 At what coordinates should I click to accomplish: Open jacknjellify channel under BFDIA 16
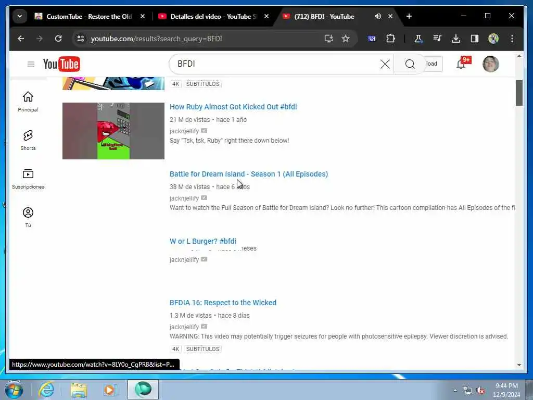(x=184, y=327)
